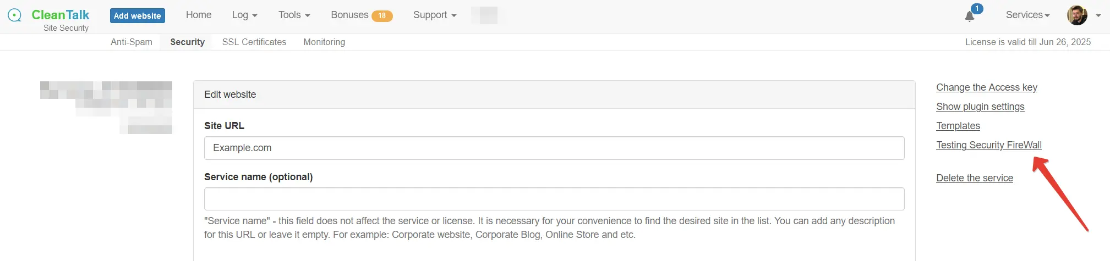Open the SSL Certificates tab
Viewport: 1110px width, 261px height.
(254, 42)
